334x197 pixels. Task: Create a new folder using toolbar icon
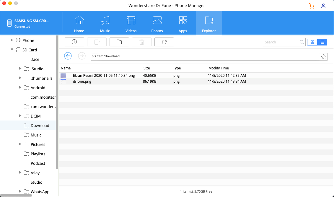point(119,42)
